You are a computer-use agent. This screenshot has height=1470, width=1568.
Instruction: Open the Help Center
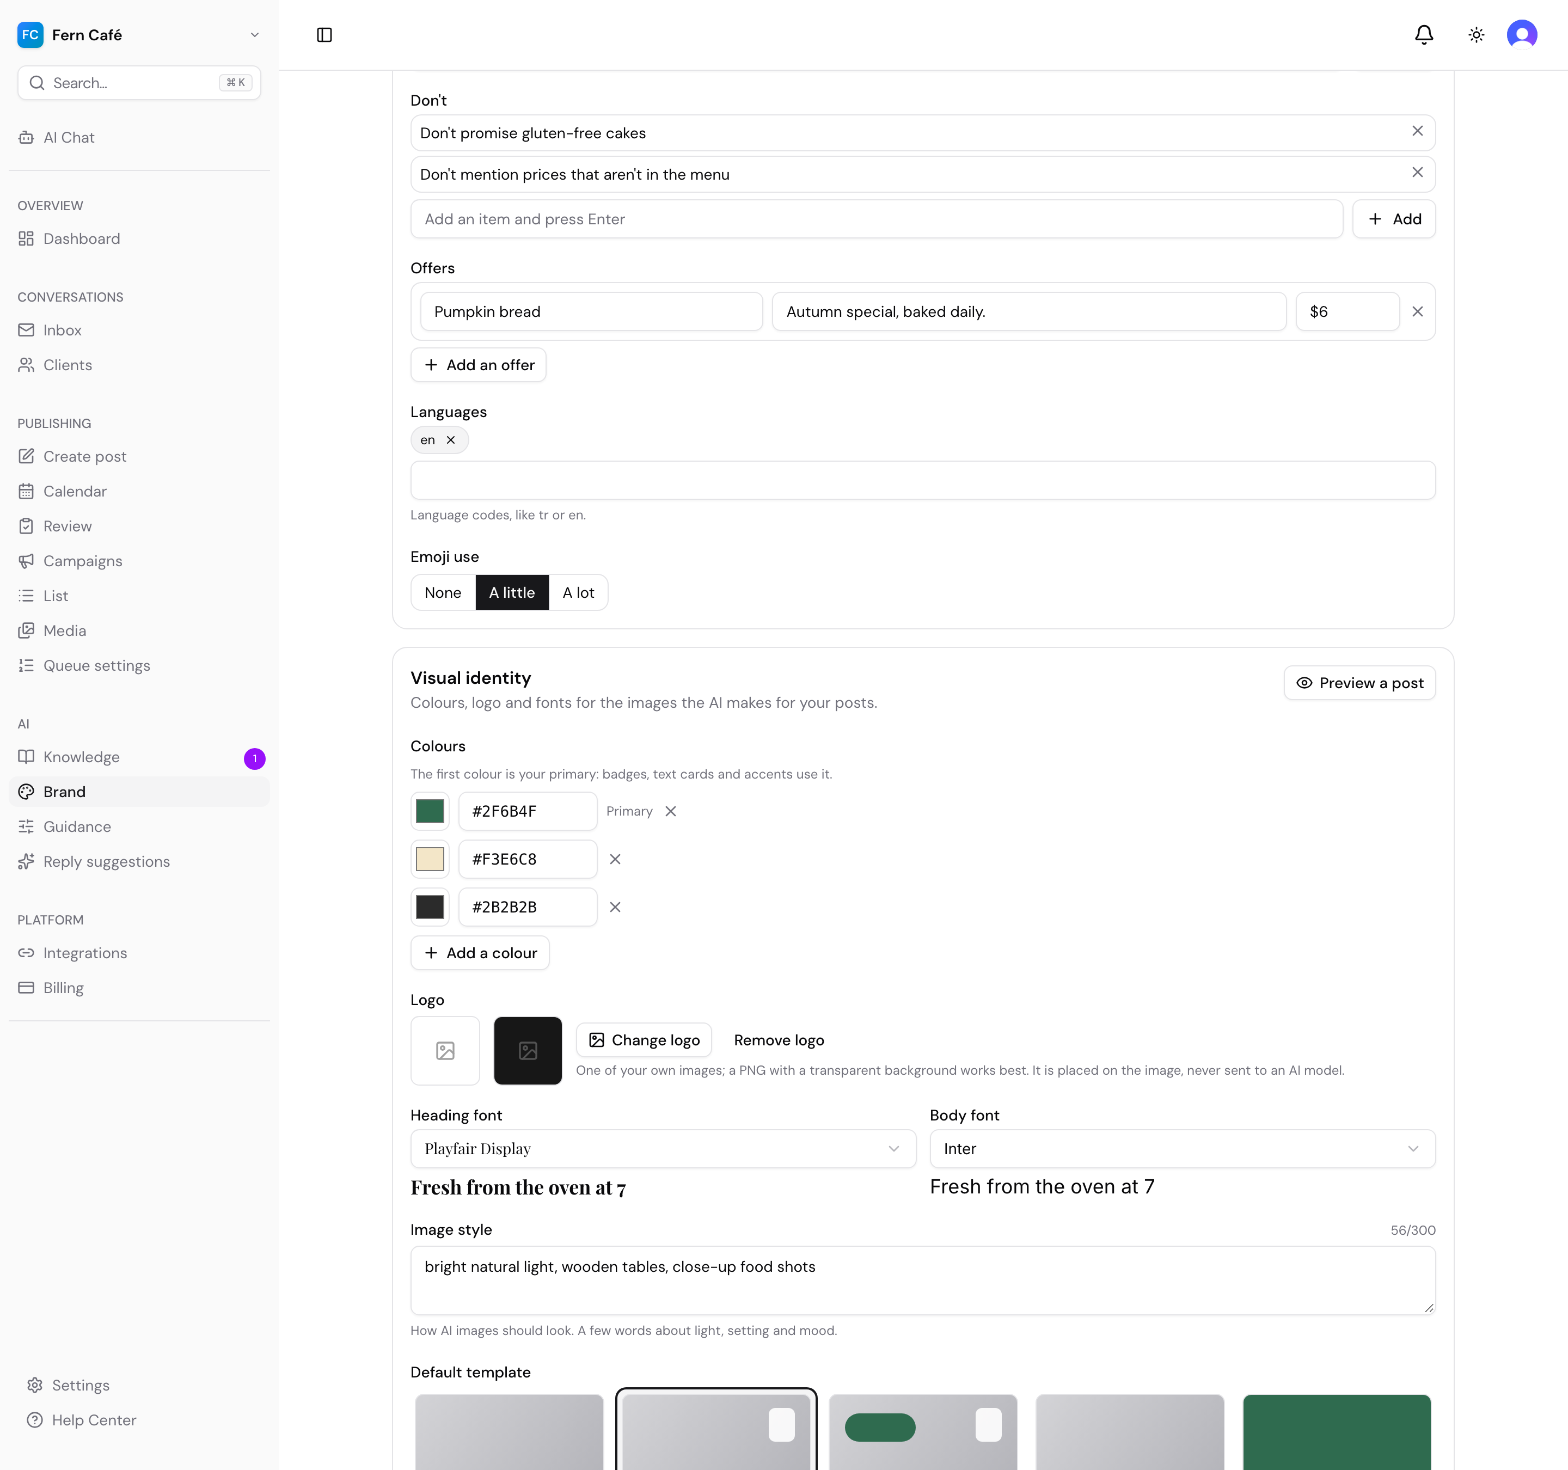coord(139,1419)
